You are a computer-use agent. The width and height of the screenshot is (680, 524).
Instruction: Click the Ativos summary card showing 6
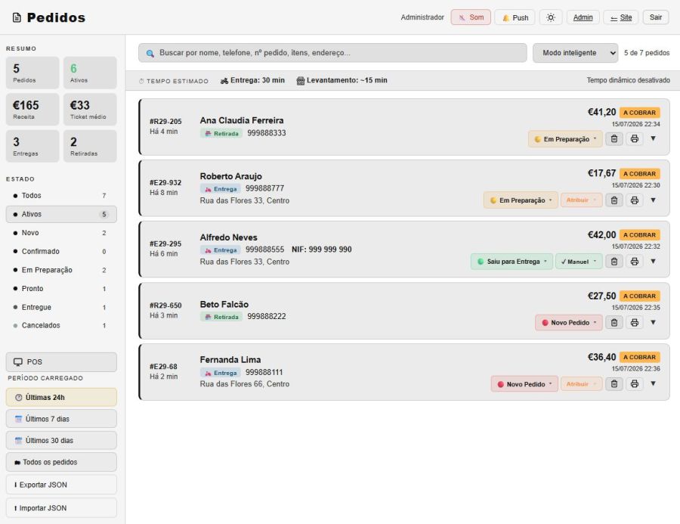pyautogui.click(x=90, y=73)
